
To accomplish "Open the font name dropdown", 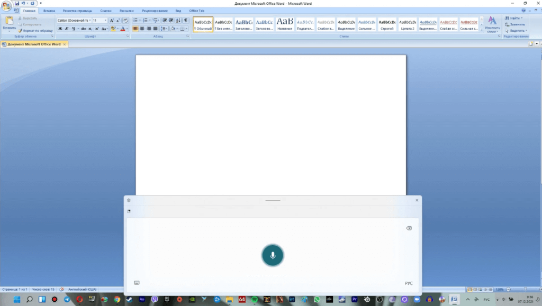I will point(89,21).
